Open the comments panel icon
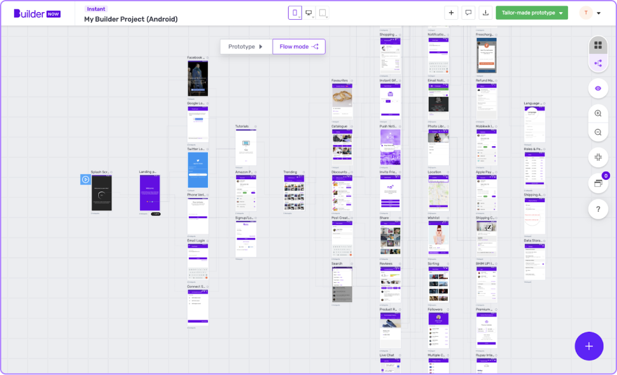This screenshot has height=375, width=617. coord(469,13)
